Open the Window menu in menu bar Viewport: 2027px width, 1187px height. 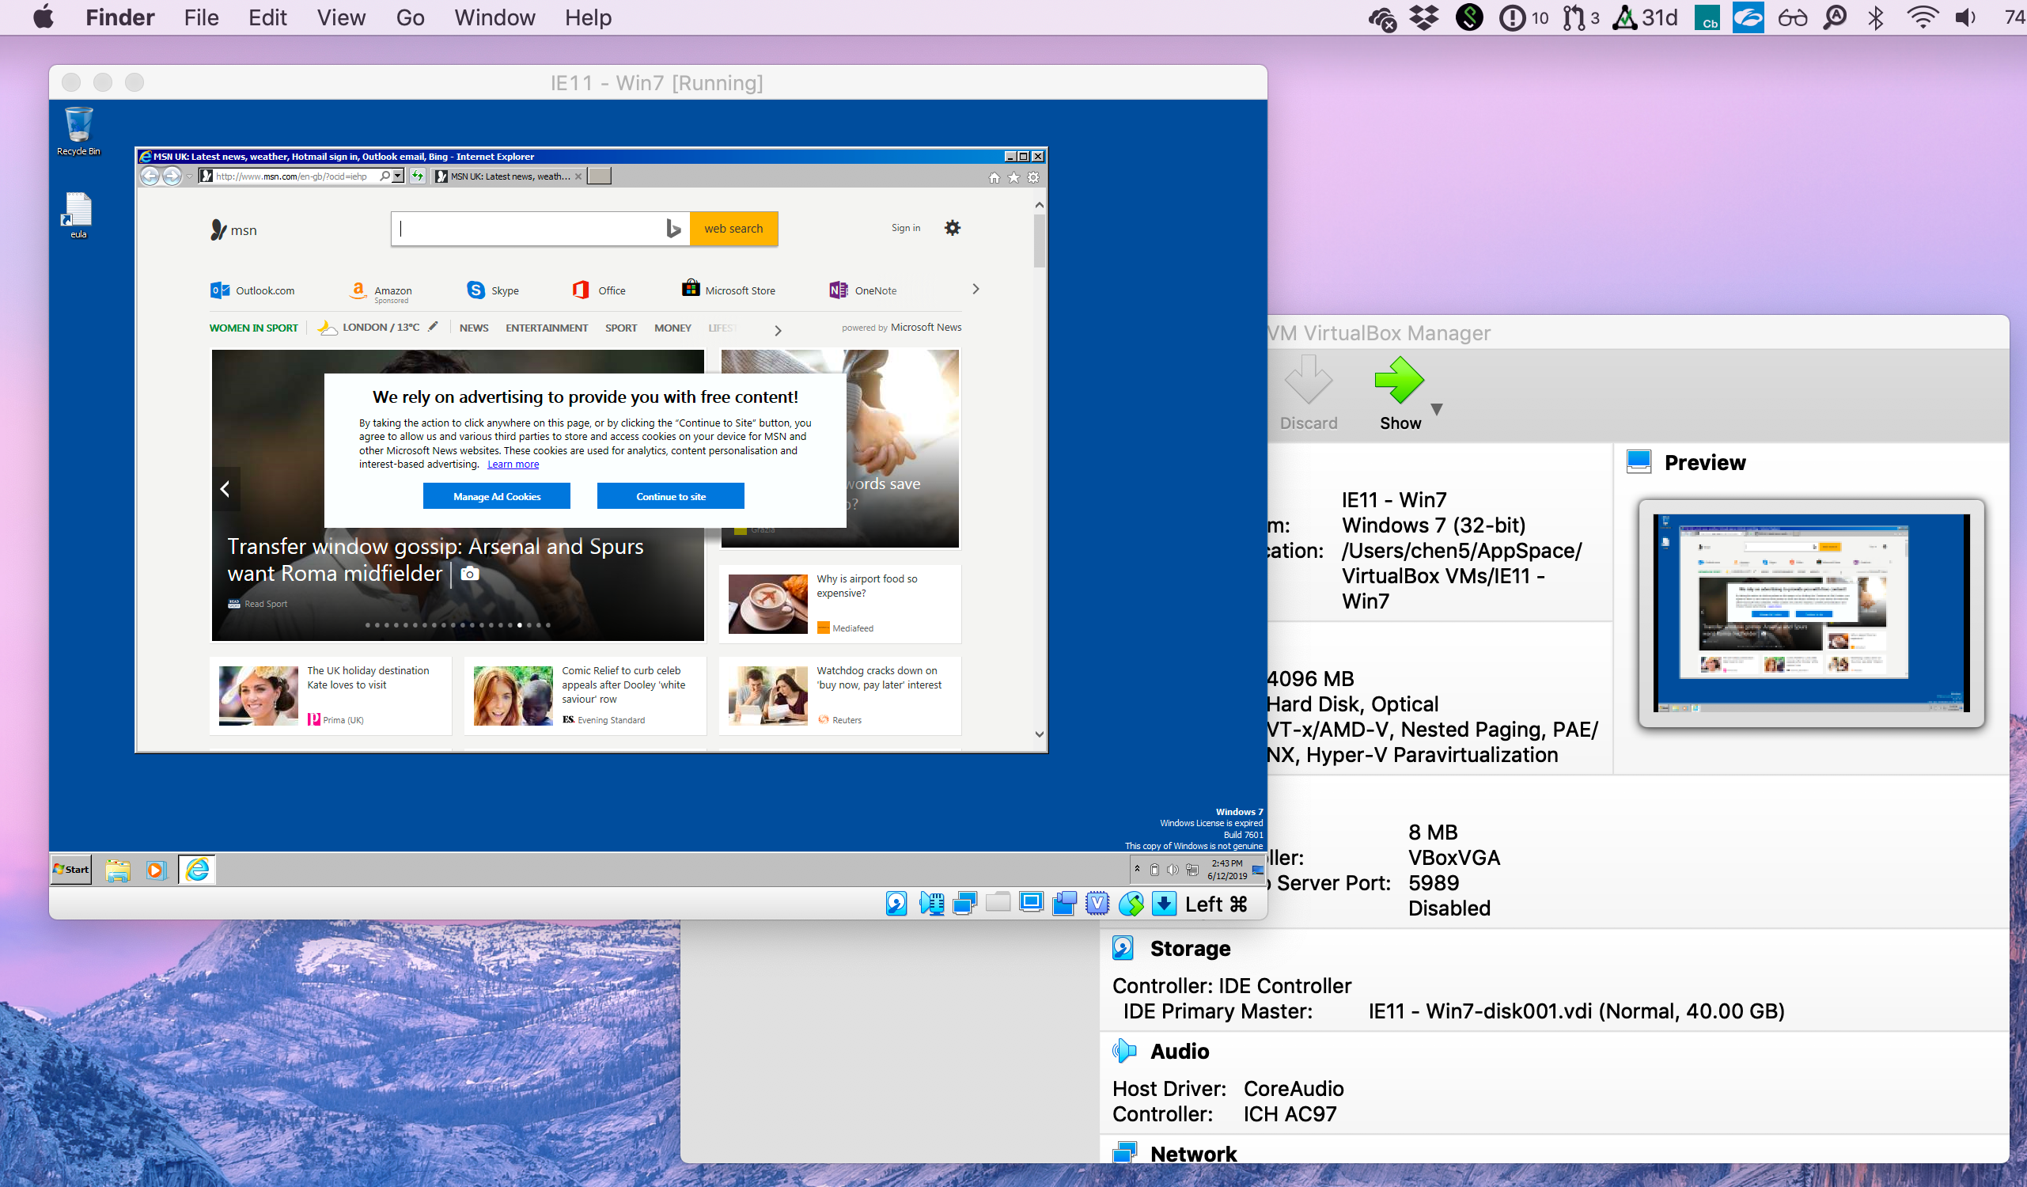[494, 17]
